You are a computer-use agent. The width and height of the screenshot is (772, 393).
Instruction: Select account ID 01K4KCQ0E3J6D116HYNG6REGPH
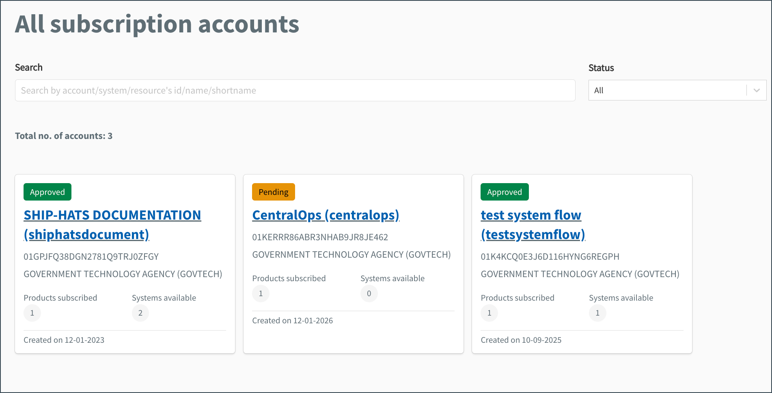click(550, 256)
